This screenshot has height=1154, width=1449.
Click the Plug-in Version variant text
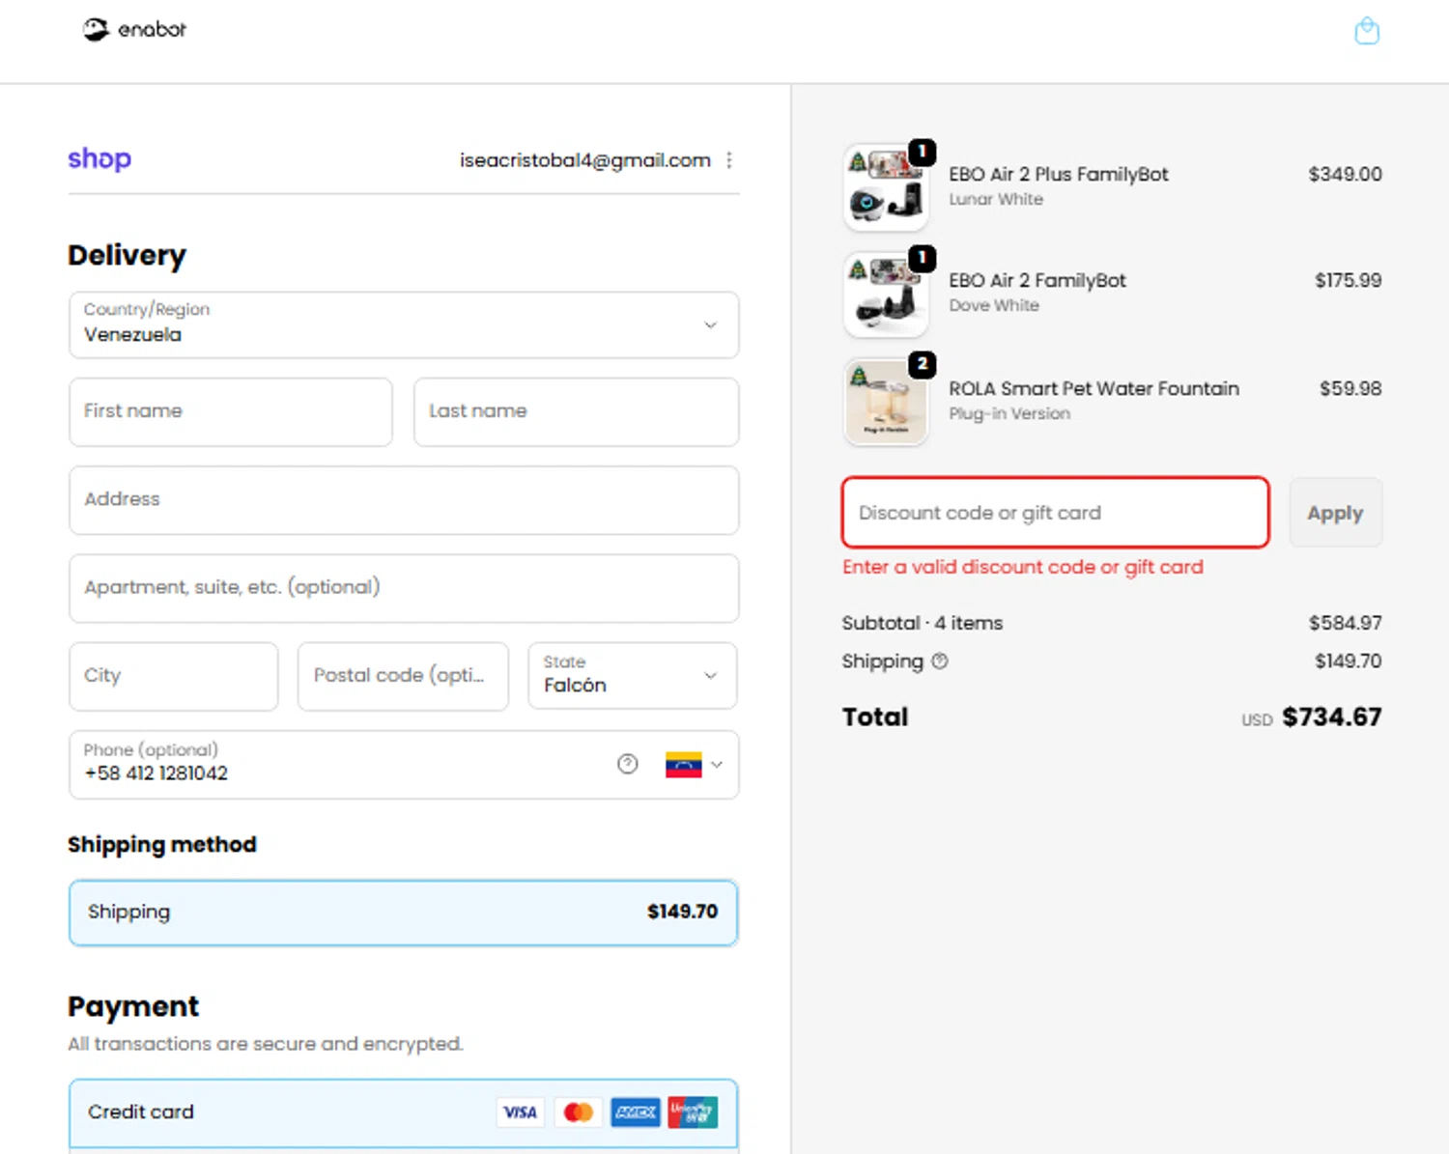[1009, 413]
